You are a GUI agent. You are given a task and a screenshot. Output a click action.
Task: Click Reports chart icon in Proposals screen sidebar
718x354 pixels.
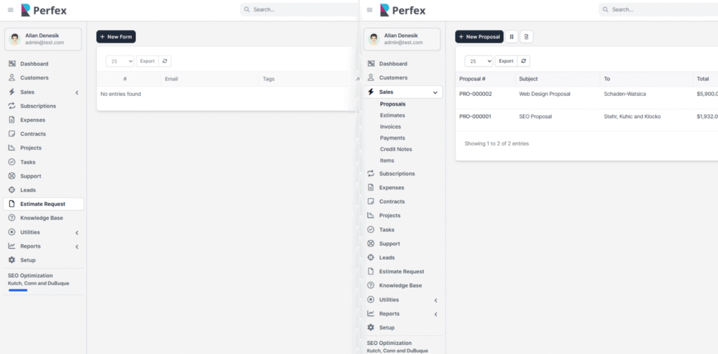(x=371, y=314)
